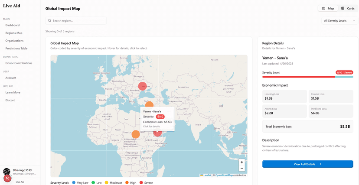Click the red Ukraine severity marker on map
Image resolution: width=359 pixels, height=185 pixels.
pyautogui.click(x=142, y=87)
